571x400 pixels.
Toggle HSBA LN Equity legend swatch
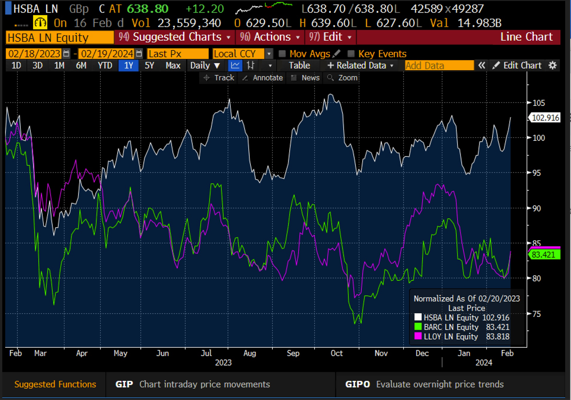[x=418, y=317]
